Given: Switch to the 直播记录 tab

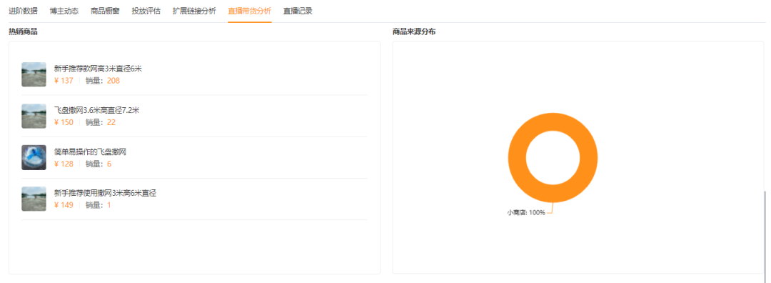Looking at the screenshot, I should click(x=298, y=11).
